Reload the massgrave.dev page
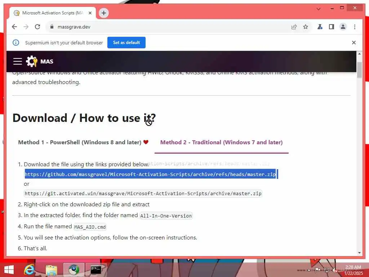369x277 pixels. point(37,27)
